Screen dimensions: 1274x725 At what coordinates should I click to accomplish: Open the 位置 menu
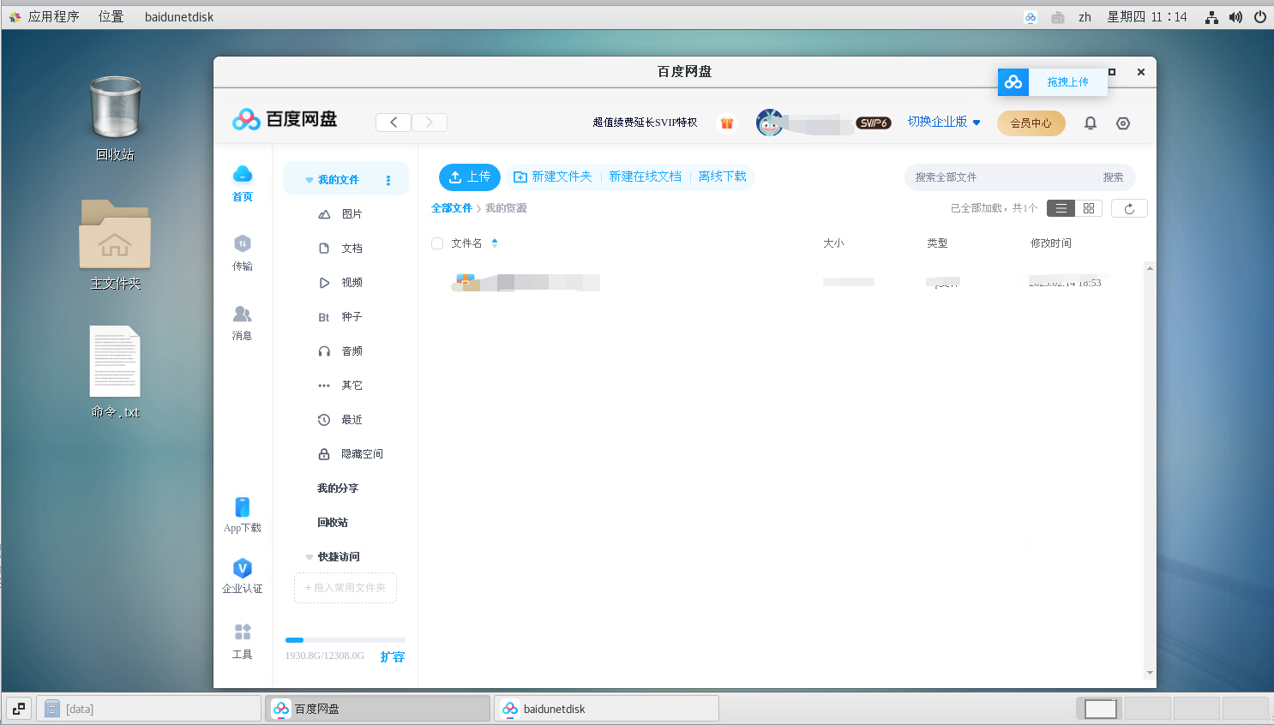click(111, 16)
